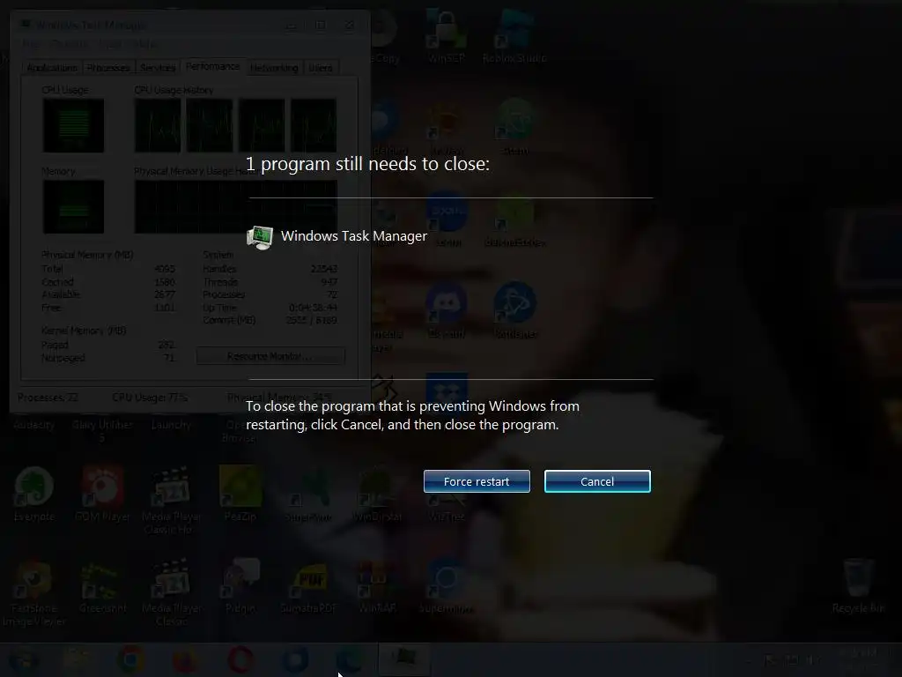This screenshot has height=677, width=902.
Task: Open Firefox from the taskbar
Action: click(185, 659)
